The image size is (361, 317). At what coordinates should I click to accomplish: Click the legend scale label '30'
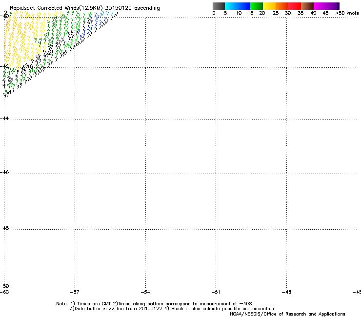[x=288, y=13]
